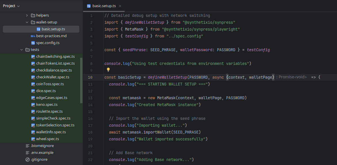Click test file icon of dice.spec.ts

(33, 91)
